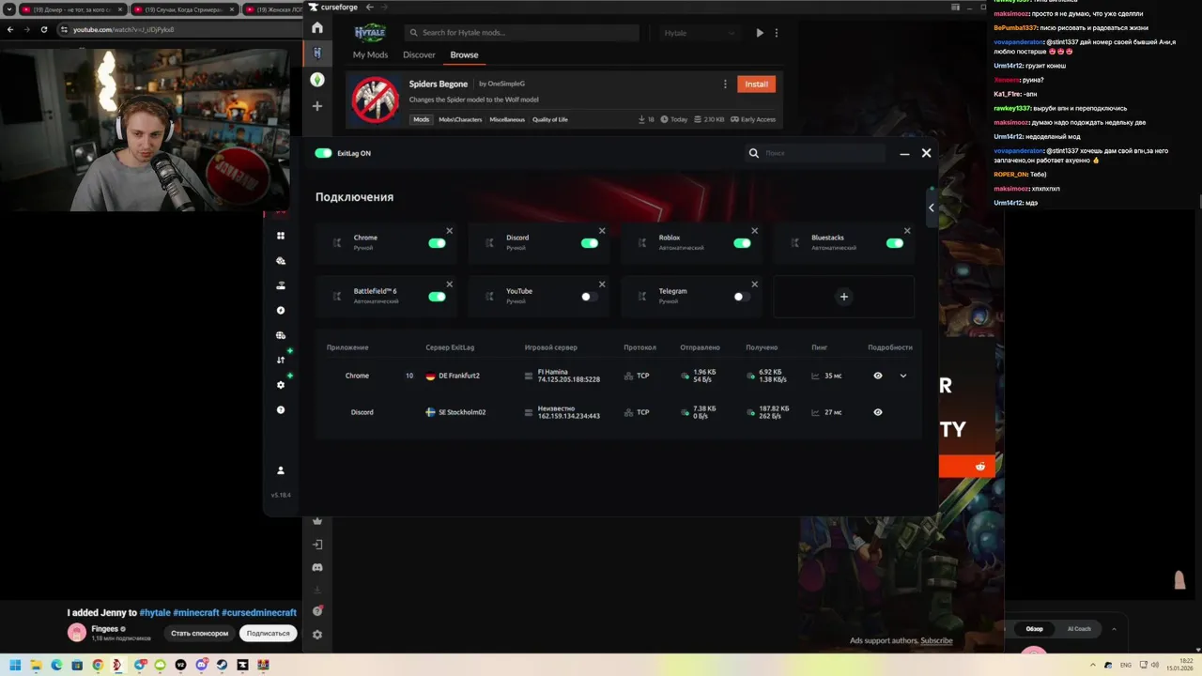Click the DE Frankfurt2 server cell
The image size is (1202, 676).
[453, 376]
